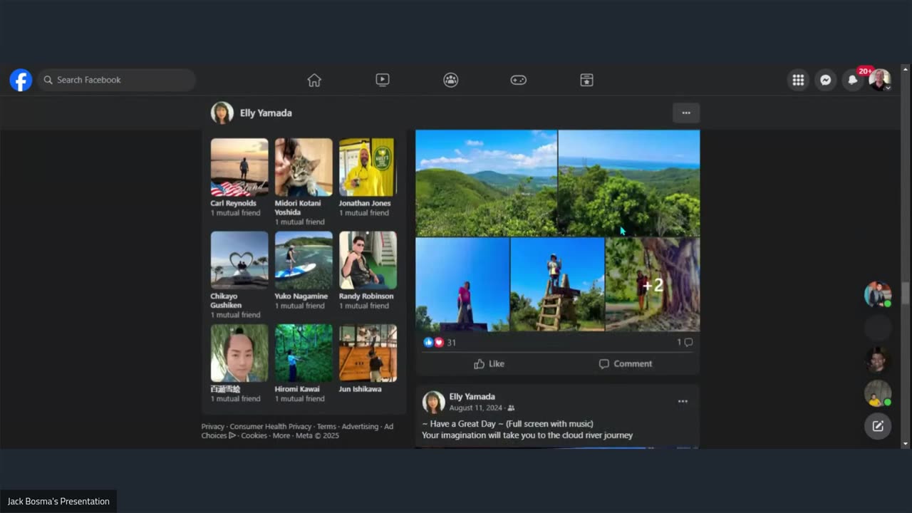Open Jonathan Jones friend photo
The height and width of the screenshot is (513, 912).
point(368,167)
